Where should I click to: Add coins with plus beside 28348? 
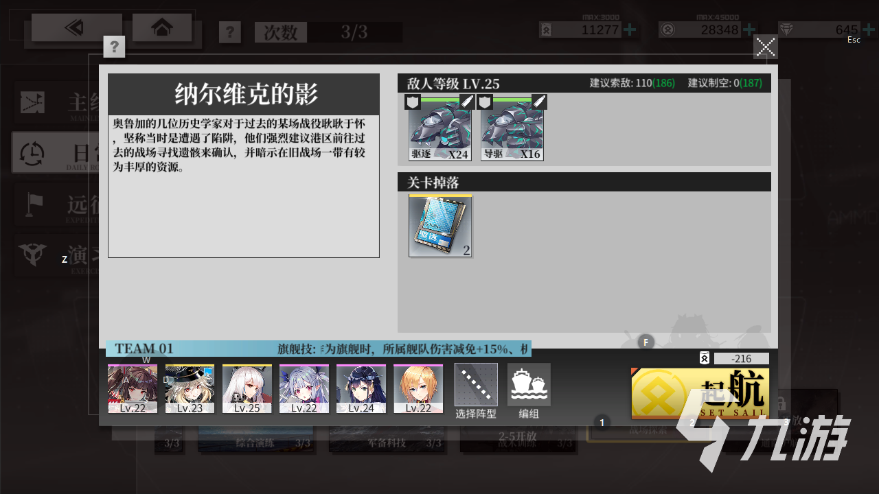pos(749,30)
